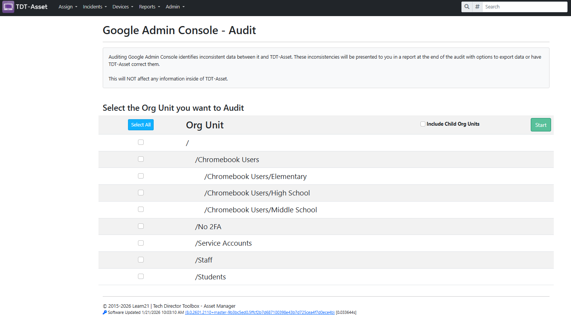The height and width of the screenshot is (320, 571).
Task: Click the hash tag search mode icon
Action: 477,7
